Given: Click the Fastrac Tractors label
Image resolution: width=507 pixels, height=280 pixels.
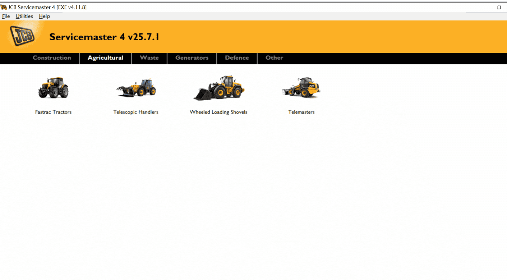Looking at the screenshot, I should pyautogui.click(x=53, y=112).
